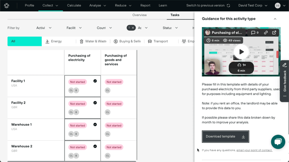Expand the Status filter dropdown

(170, 28)
